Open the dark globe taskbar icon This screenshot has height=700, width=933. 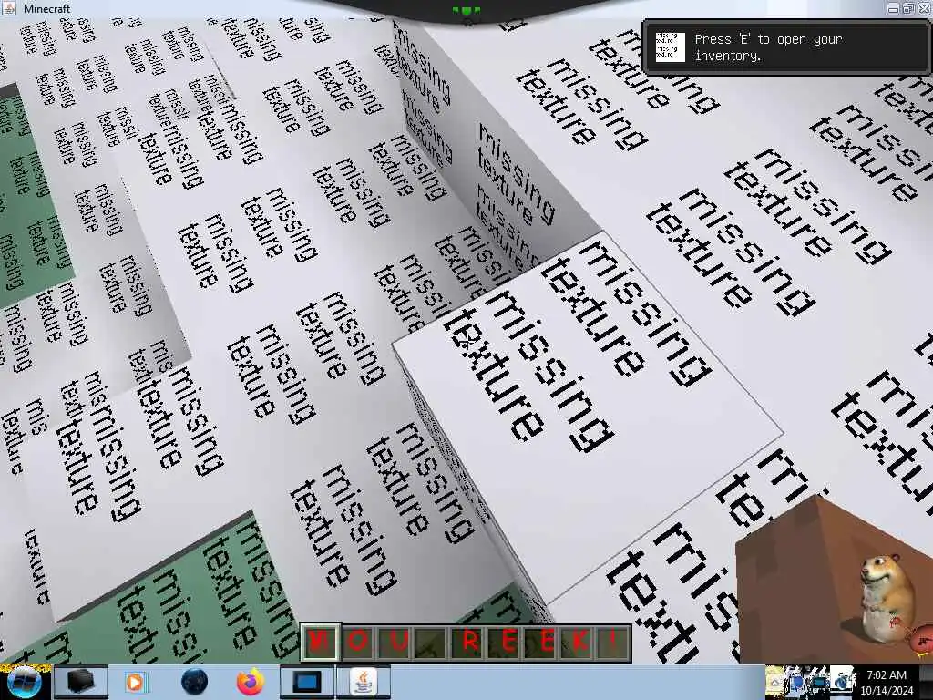[195, 682]
